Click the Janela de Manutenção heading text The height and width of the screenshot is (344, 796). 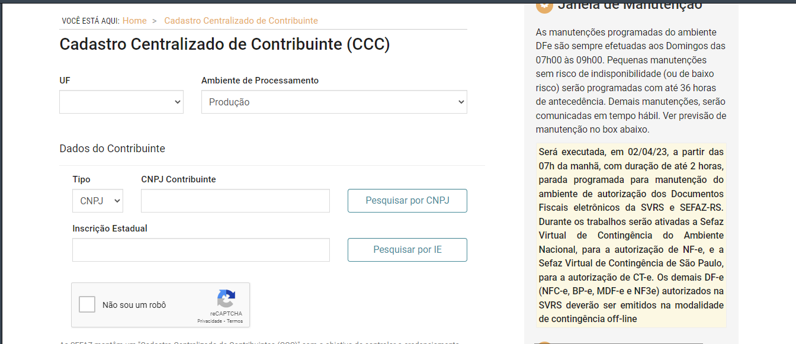pos(630,5)
